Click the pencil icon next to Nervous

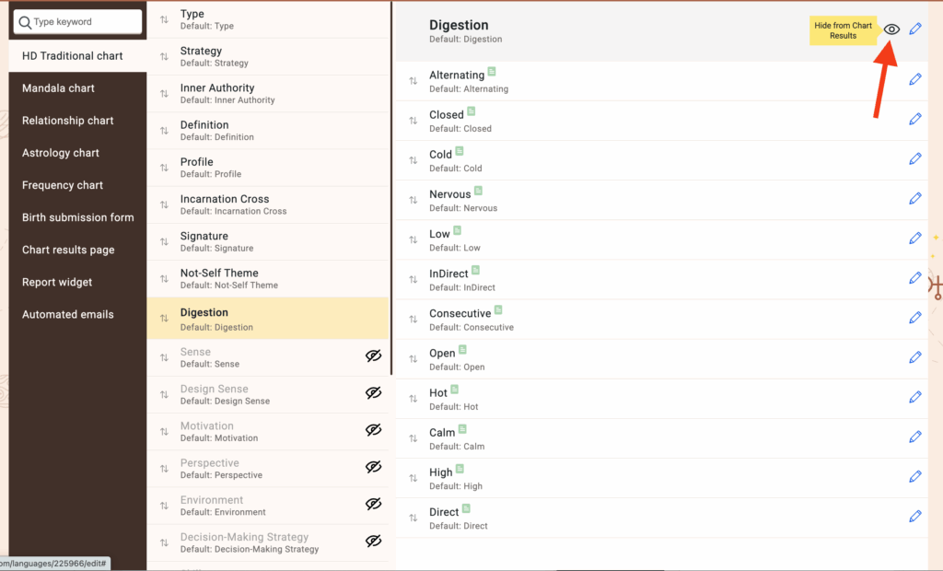tap(914, 199)
